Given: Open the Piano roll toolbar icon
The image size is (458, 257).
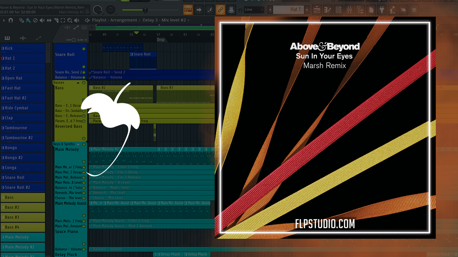Looking at the screenshot, I should tap(327, 10).
